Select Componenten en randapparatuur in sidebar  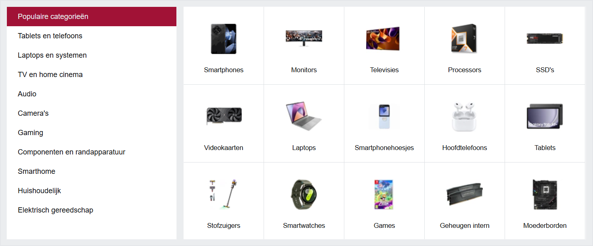point(92,152)
